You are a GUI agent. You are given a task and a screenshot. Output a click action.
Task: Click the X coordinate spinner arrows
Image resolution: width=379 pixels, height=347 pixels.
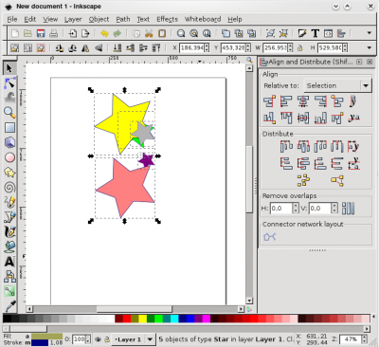(x=207, y=48)
